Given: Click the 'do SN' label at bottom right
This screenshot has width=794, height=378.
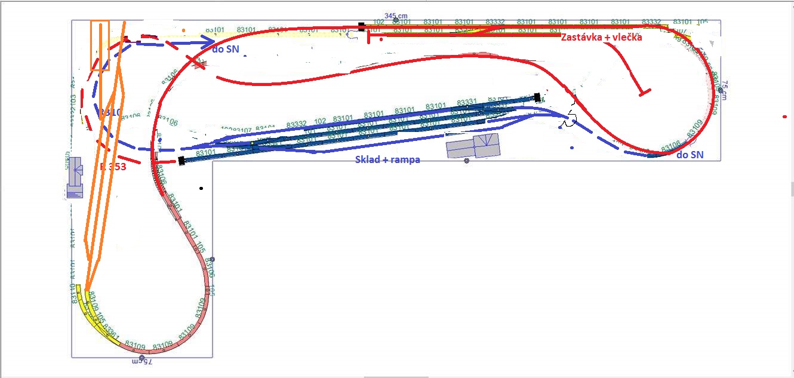Looking at the screenshot, I should click(x=690, y=155).
